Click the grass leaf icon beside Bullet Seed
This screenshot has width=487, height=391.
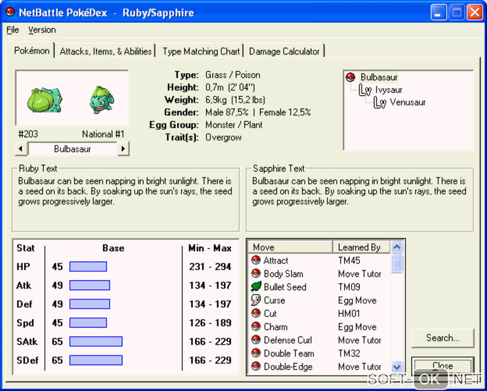(256, 286)
